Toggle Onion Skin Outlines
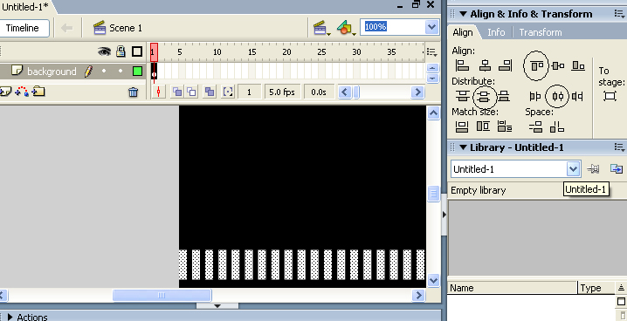 point(192,92)
